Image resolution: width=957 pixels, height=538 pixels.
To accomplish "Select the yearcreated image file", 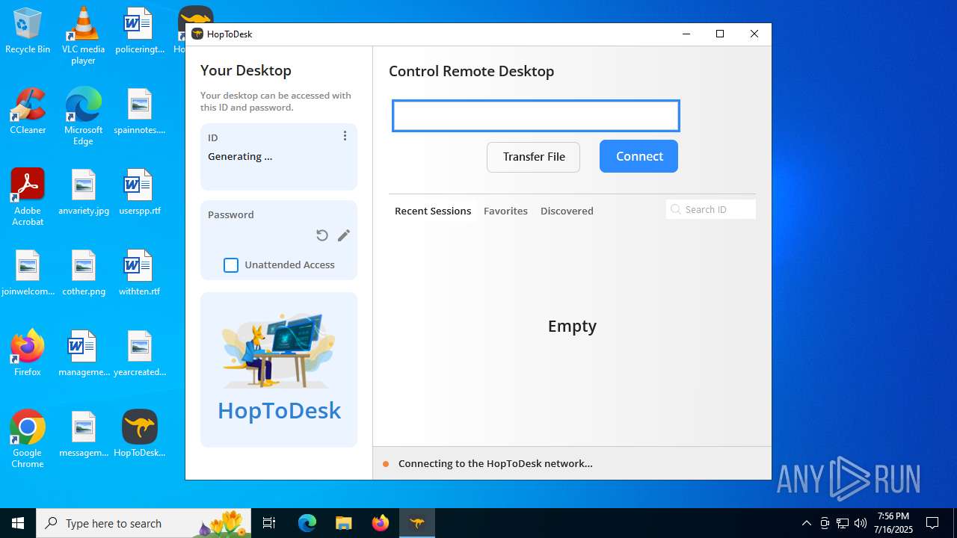I will pyautogui.click(x=140, y=354).
